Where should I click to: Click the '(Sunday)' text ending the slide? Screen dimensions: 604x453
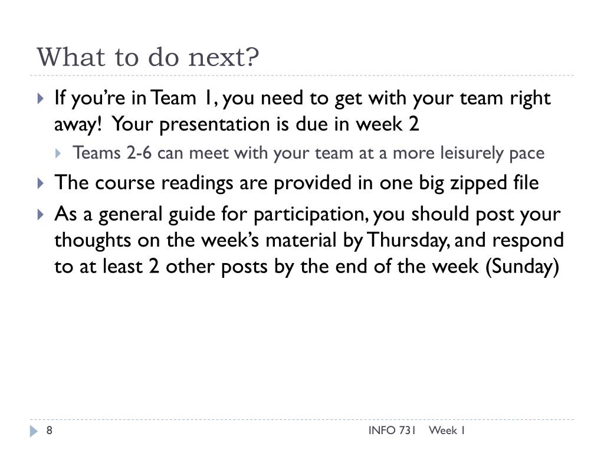[523, 267]
